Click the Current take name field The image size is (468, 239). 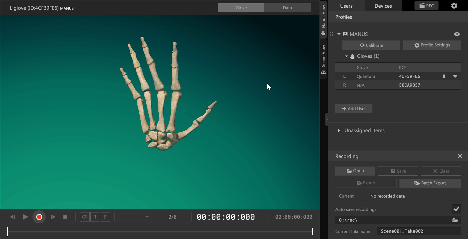pyautogui.click(x=418, y=231)
